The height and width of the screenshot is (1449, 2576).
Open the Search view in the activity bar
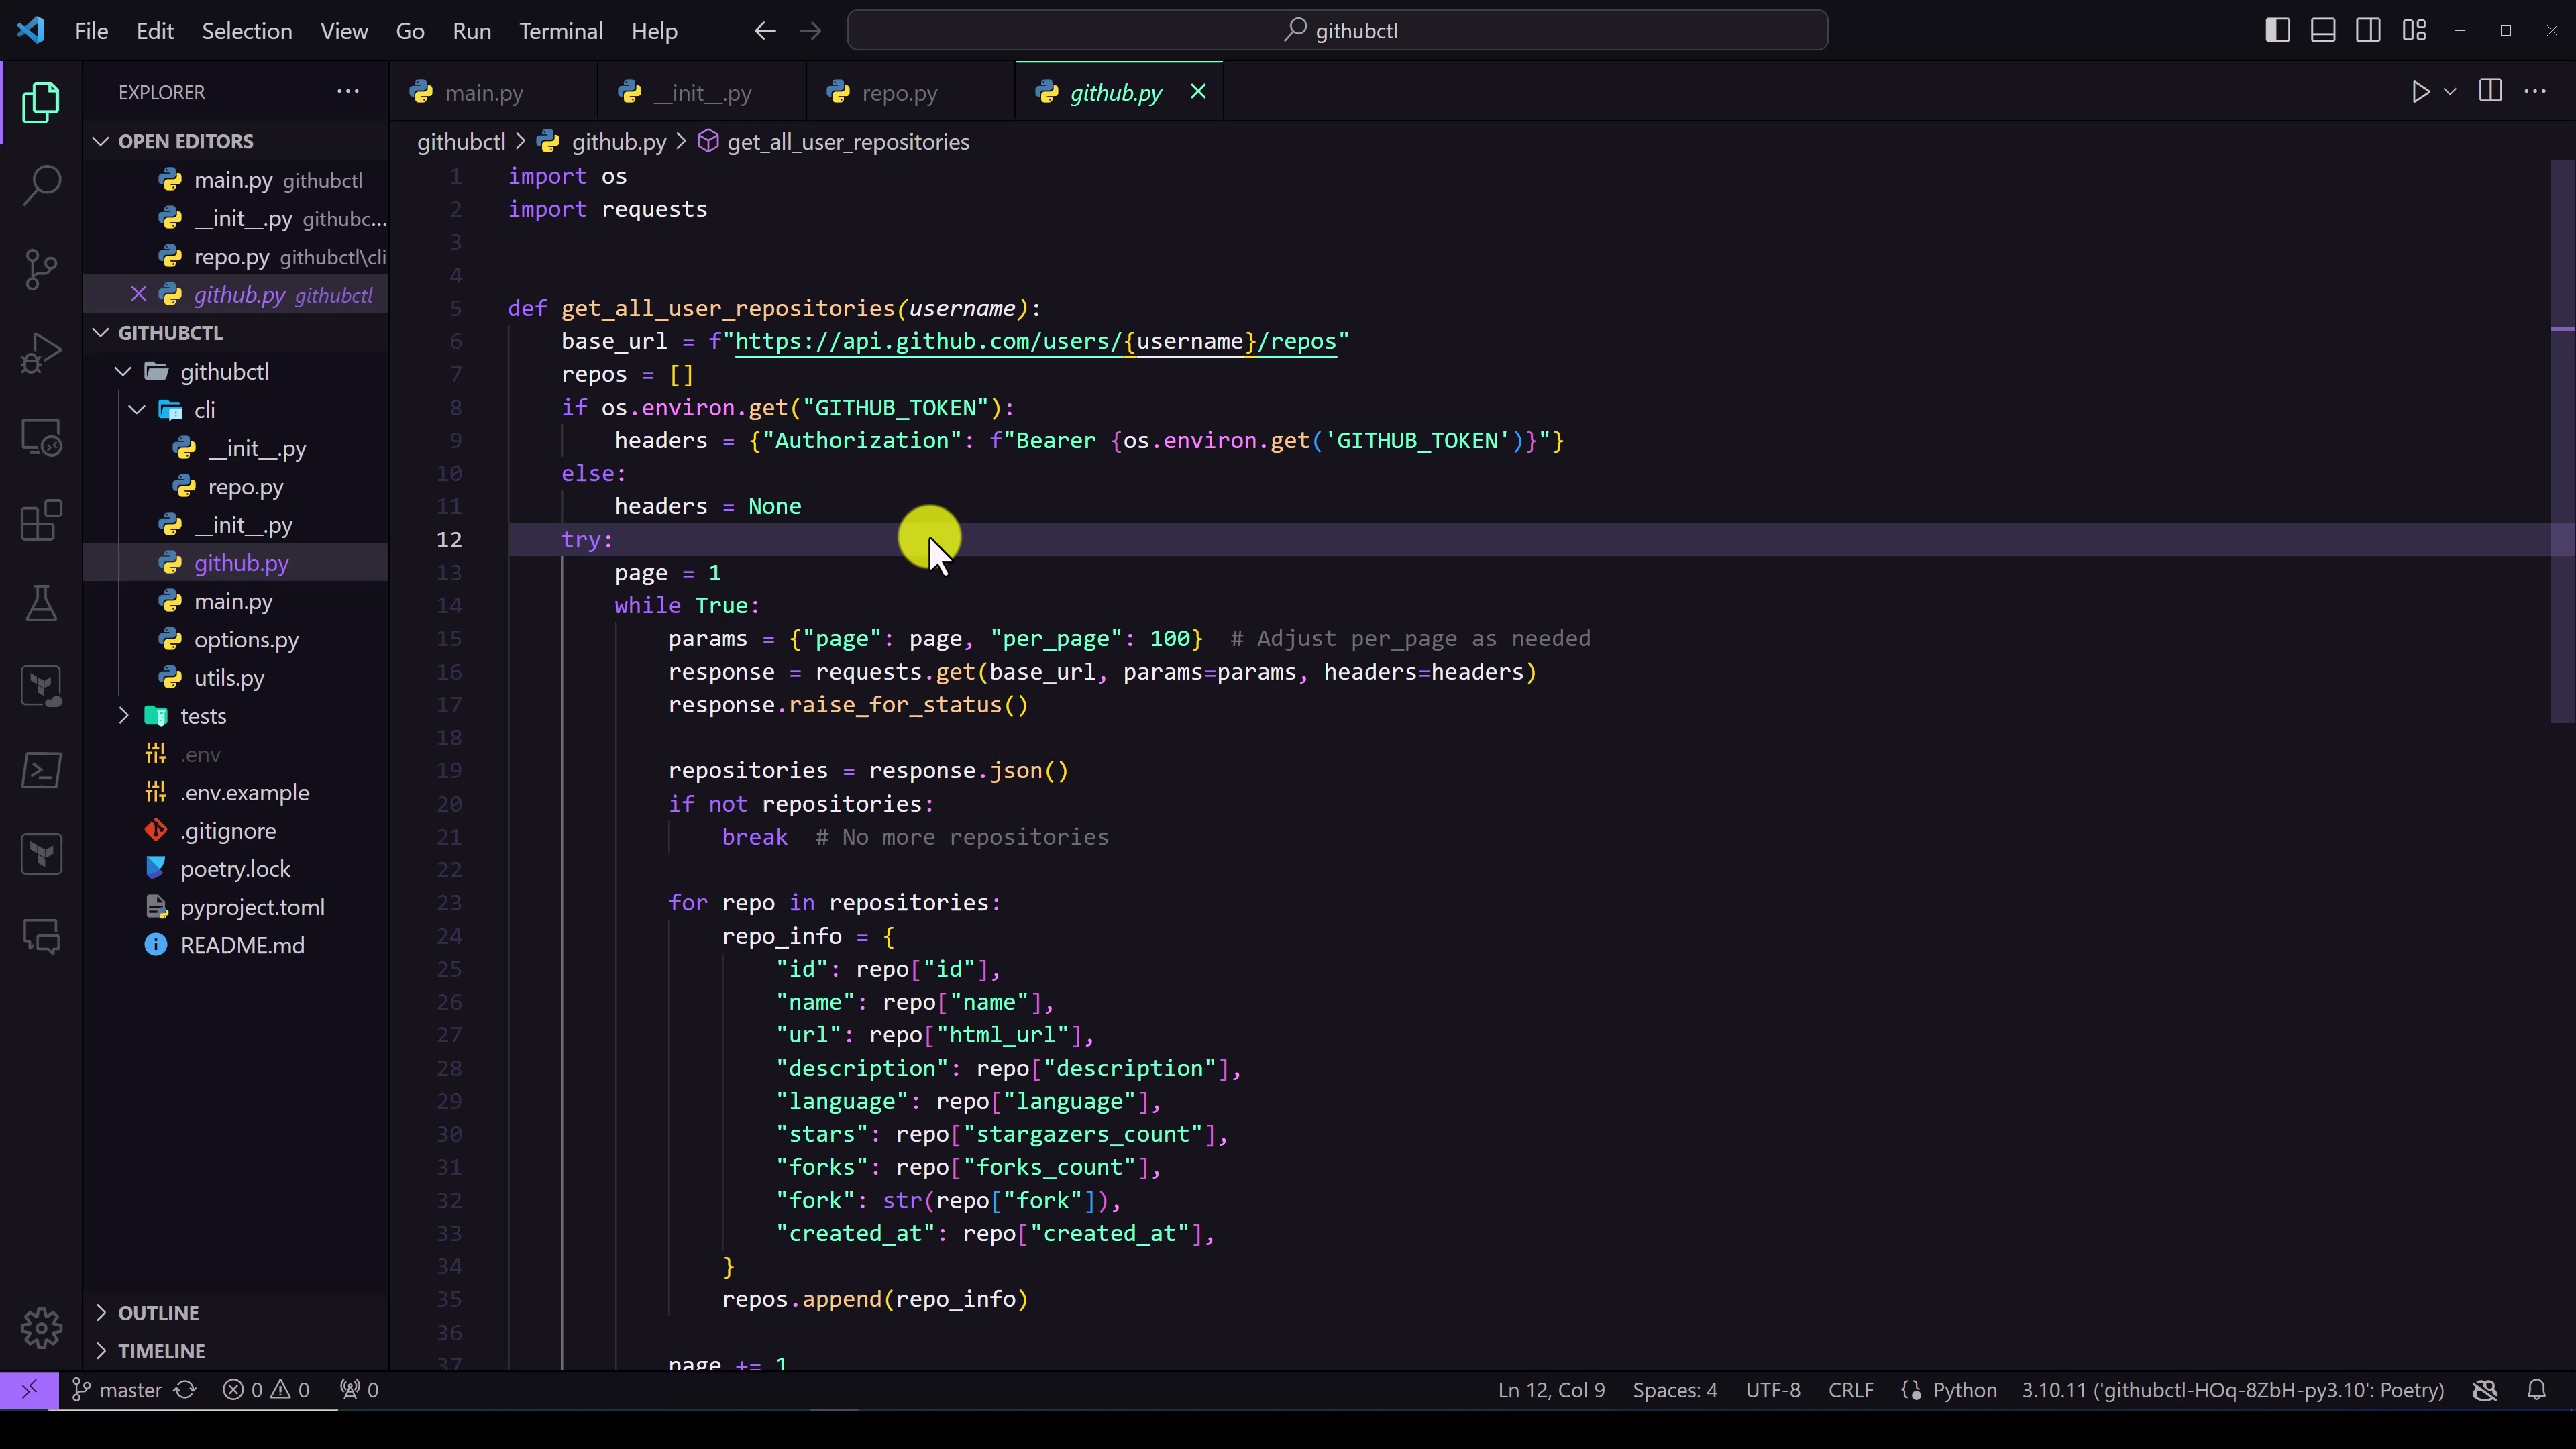(x=41, y=184)
